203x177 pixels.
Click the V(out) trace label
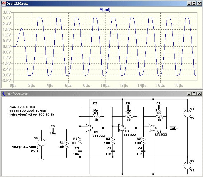105,9
